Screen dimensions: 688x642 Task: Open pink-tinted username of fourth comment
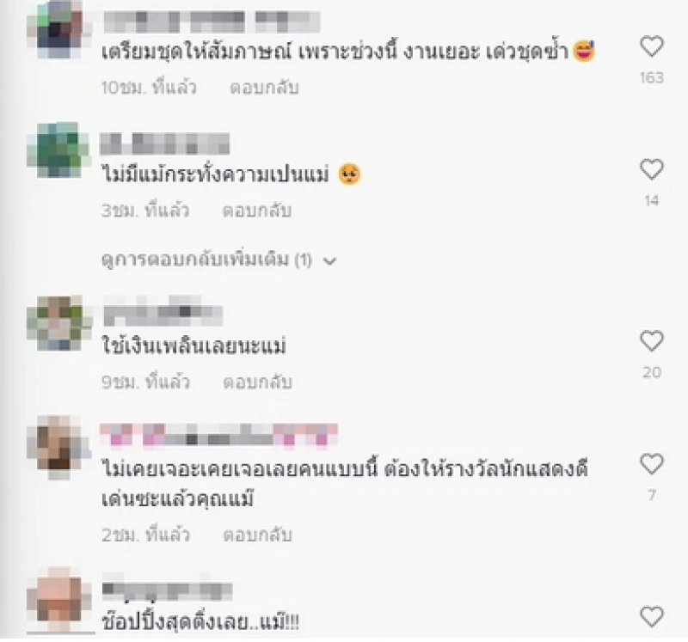click(219, 435)
